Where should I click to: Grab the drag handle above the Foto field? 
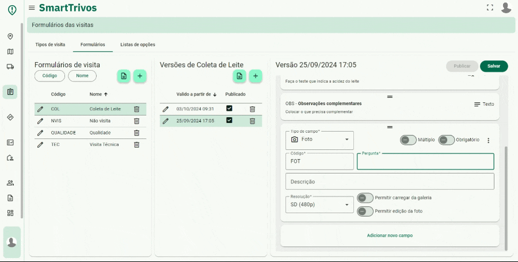click(390, 127)
